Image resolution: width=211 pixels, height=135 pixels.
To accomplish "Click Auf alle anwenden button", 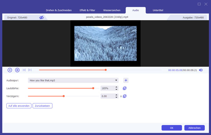I will pyautogui.click(x=19, y=106).
